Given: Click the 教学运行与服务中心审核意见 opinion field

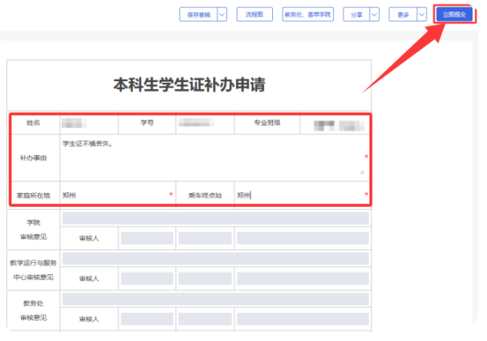Looking at the screenshot, I should coord(215,259).
